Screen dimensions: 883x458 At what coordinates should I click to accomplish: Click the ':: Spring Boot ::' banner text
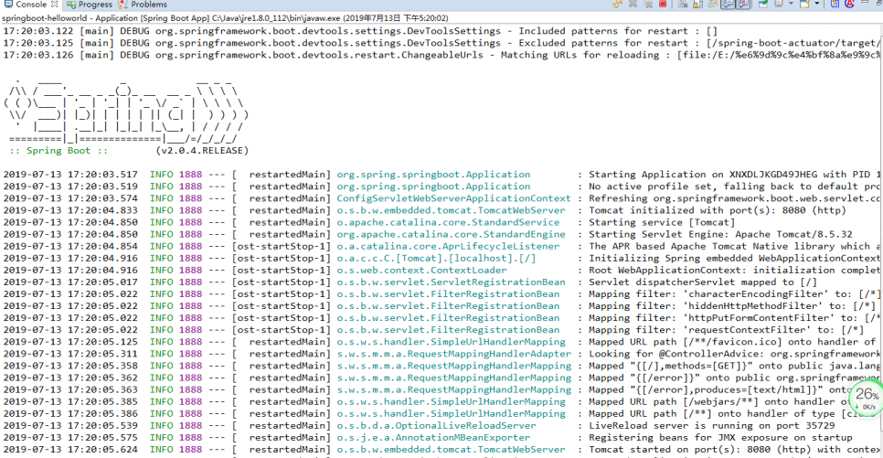pos(58,151)
